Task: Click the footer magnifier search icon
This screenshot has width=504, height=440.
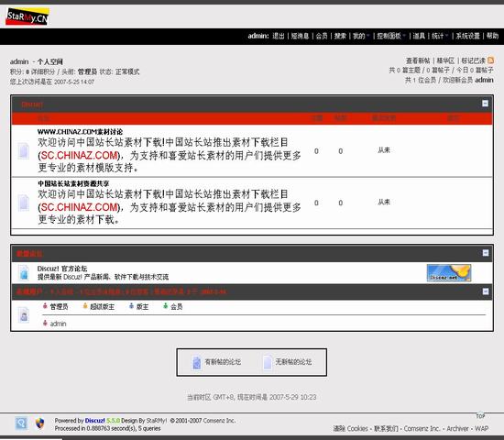Action: (21, 423)
